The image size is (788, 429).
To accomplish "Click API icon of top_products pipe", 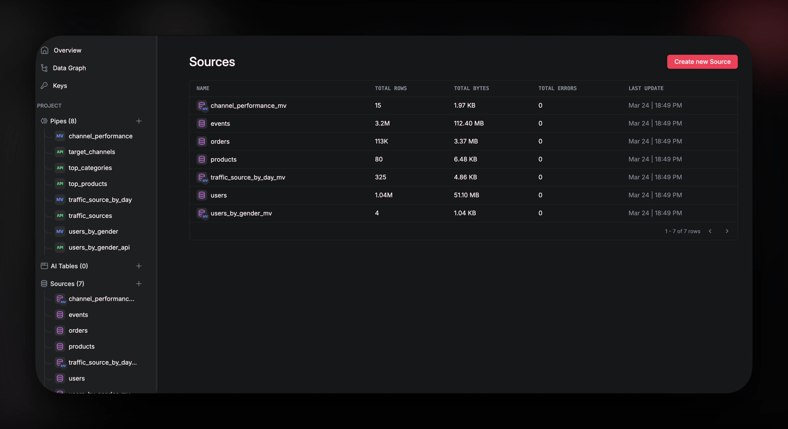I will 60,184.
